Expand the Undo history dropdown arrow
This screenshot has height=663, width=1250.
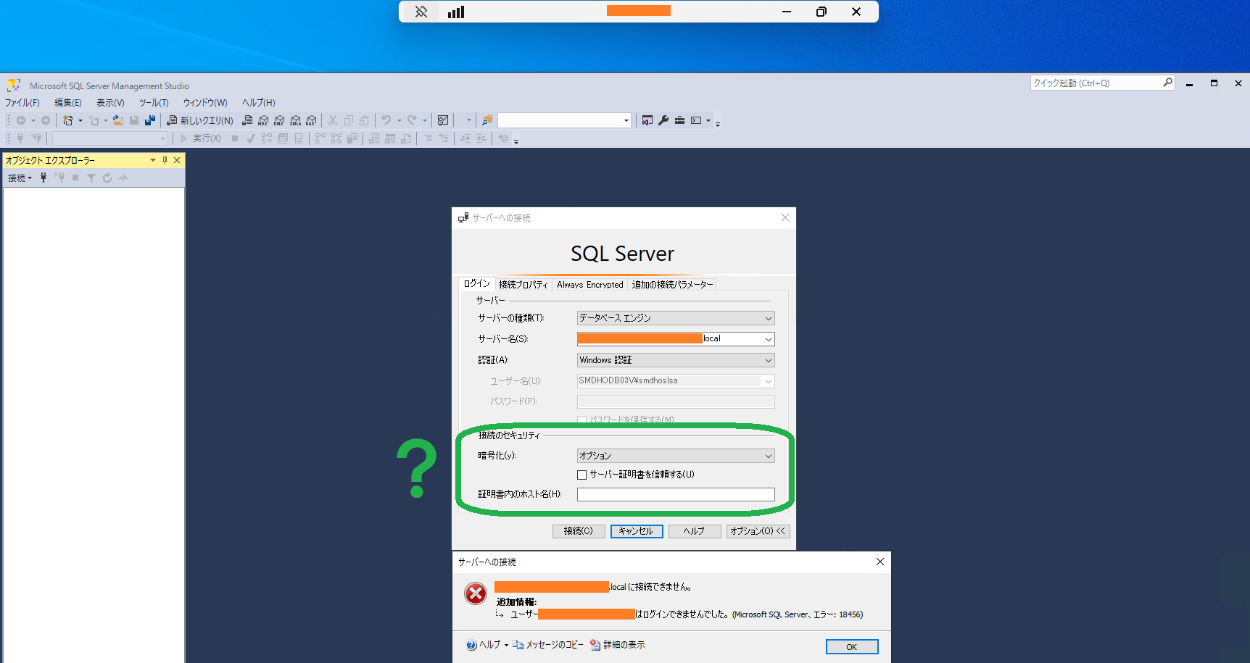pos(399,120)
